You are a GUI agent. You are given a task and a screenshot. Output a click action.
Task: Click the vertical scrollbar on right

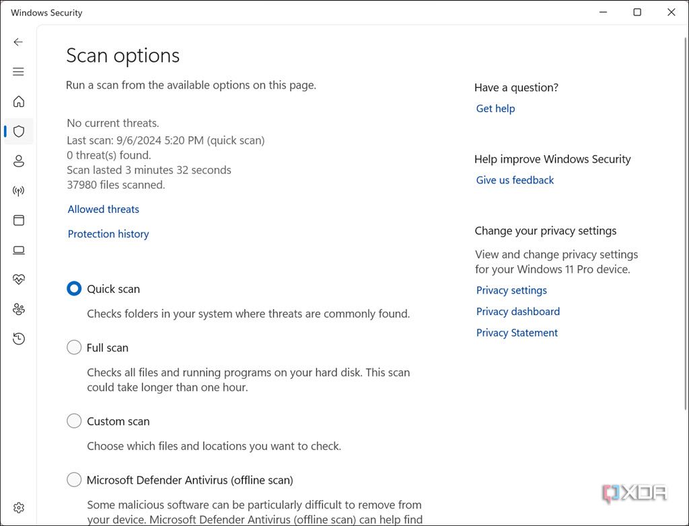pyautogui.click(x=685, y=224)
